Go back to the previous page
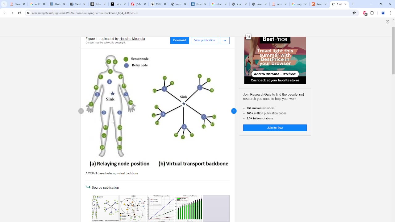Screen dimensions: 395x222 click(x=4, y=13)
